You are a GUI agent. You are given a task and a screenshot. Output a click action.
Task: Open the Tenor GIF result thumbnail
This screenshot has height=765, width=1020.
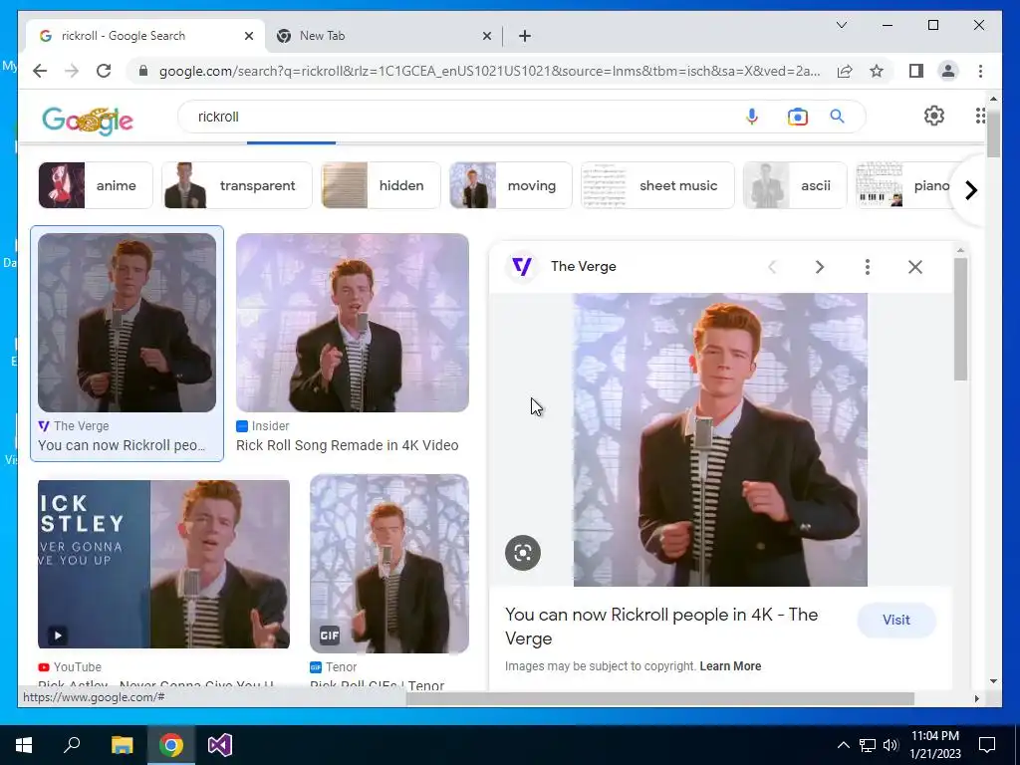point(389,564)
